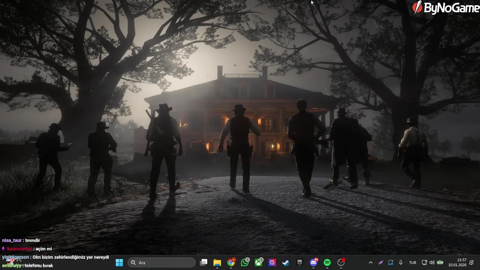
Task: Open the purple app icon next to Xbox
Action: pos(272,262)
